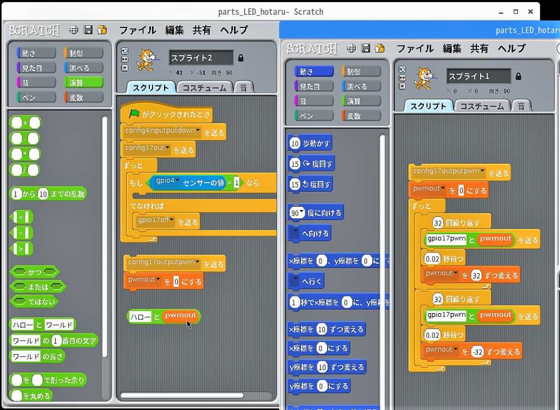Select the no-rotation style button for スプライト1
This screenshot has height=410, width=560.
click(402, 86)
